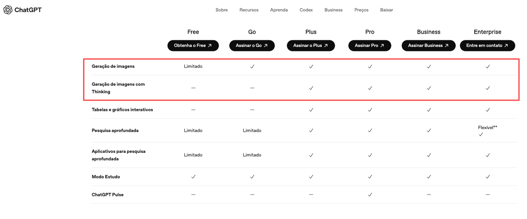The width and height of the screenshot is (527, 219).
Task: Click Geração de imagens com Thinking label
Action: [118, 88]
